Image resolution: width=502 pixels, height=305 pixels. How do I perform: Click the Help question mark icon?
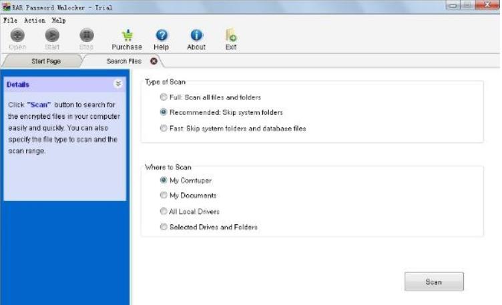pos(162,35)
